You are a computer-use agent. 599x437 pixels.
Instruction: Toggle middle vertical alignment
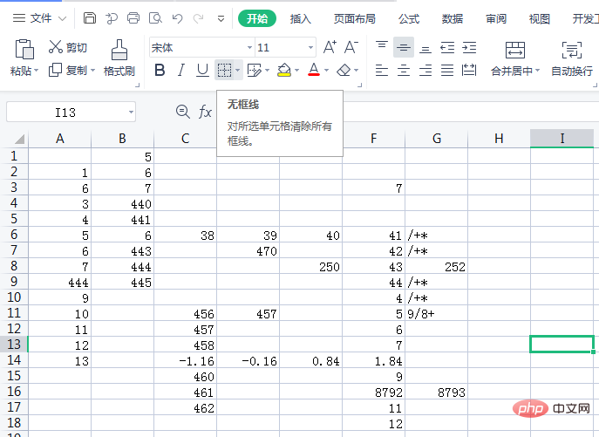404,47
